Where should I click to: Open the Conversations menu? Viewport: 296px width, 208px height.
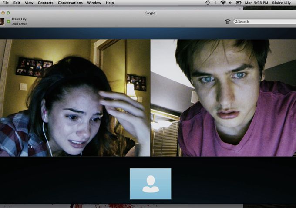pyautogui.click(x=70, y=3)
